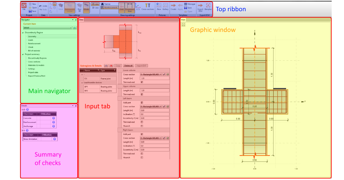The width and height of the screenshot is (344, 180).
Task: Switch to 2D view
Action: (95, 4)
